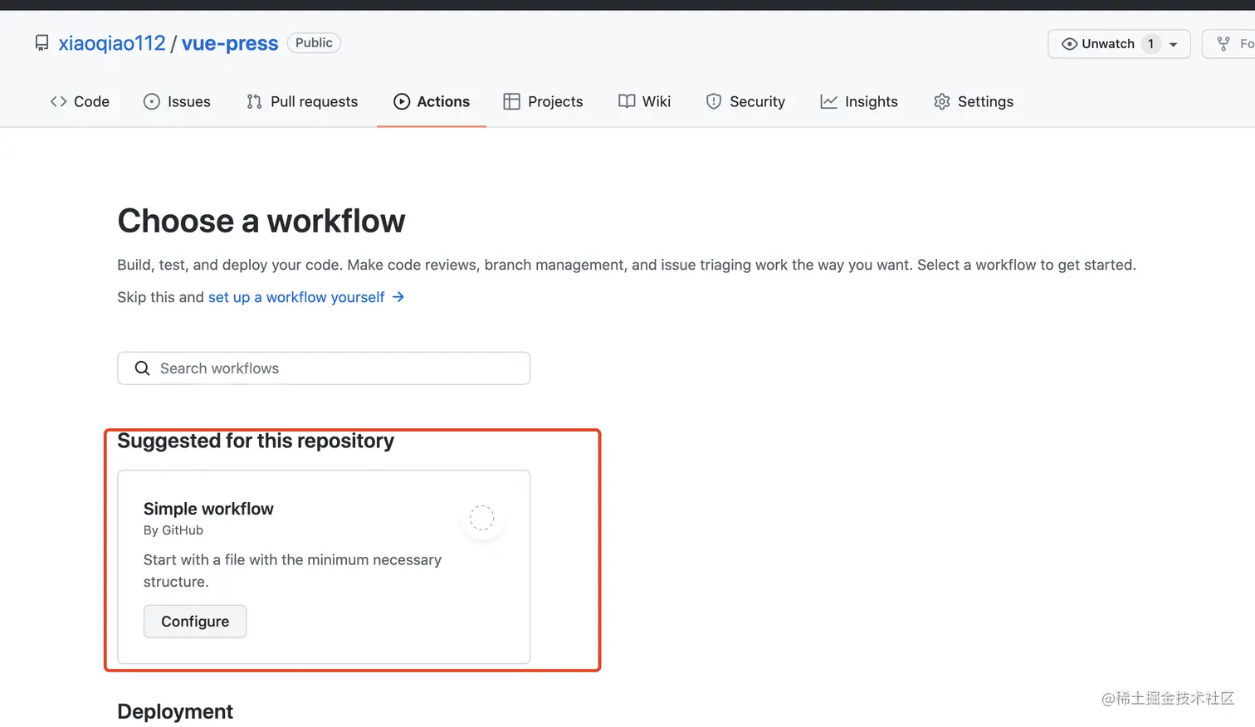The height and width of the screenshot is (727, 1255).
Task: Click the Issues circle icon
Action: [152, 101]
